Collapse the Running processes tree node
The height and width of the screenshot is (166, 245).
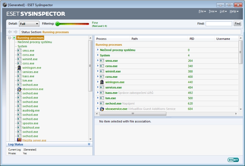pos(9,38)
